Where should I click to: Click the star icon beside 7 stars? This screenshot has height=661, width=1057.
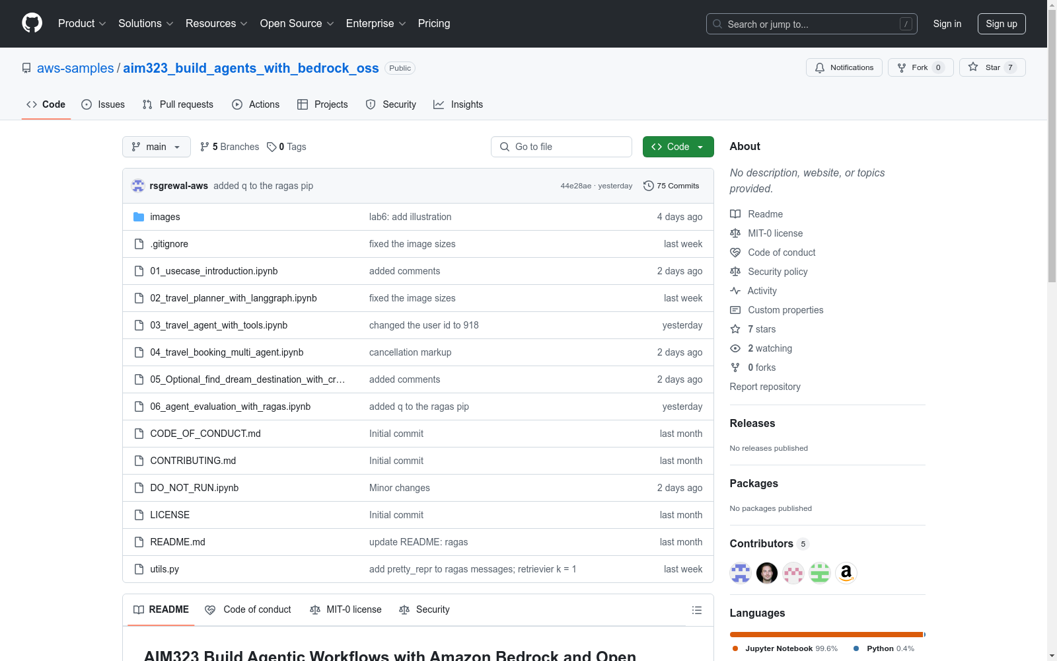tap(735, 329)
